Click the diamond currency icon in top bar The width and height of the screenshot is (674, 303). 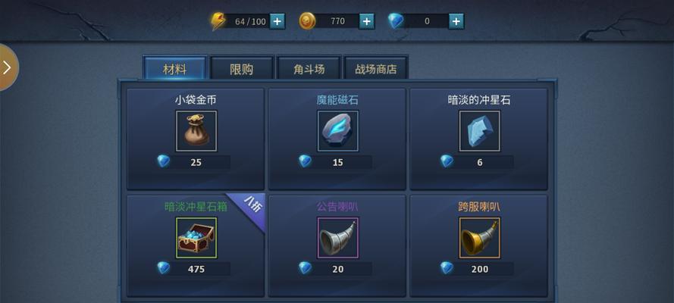396,21
